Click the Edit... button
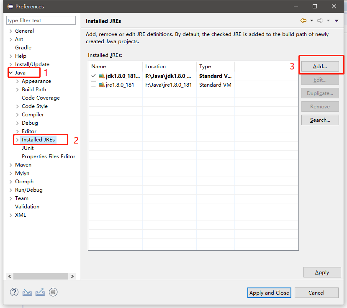Image resolution: width=347 pixels, height=308 pixels. click(320, 80)
